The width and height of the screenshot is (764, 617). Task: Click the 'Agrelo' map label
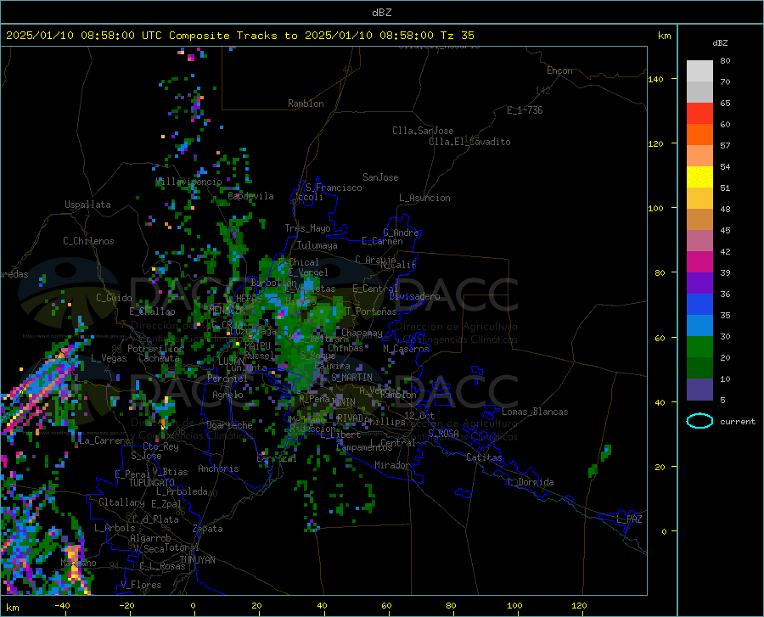point(228,395)
